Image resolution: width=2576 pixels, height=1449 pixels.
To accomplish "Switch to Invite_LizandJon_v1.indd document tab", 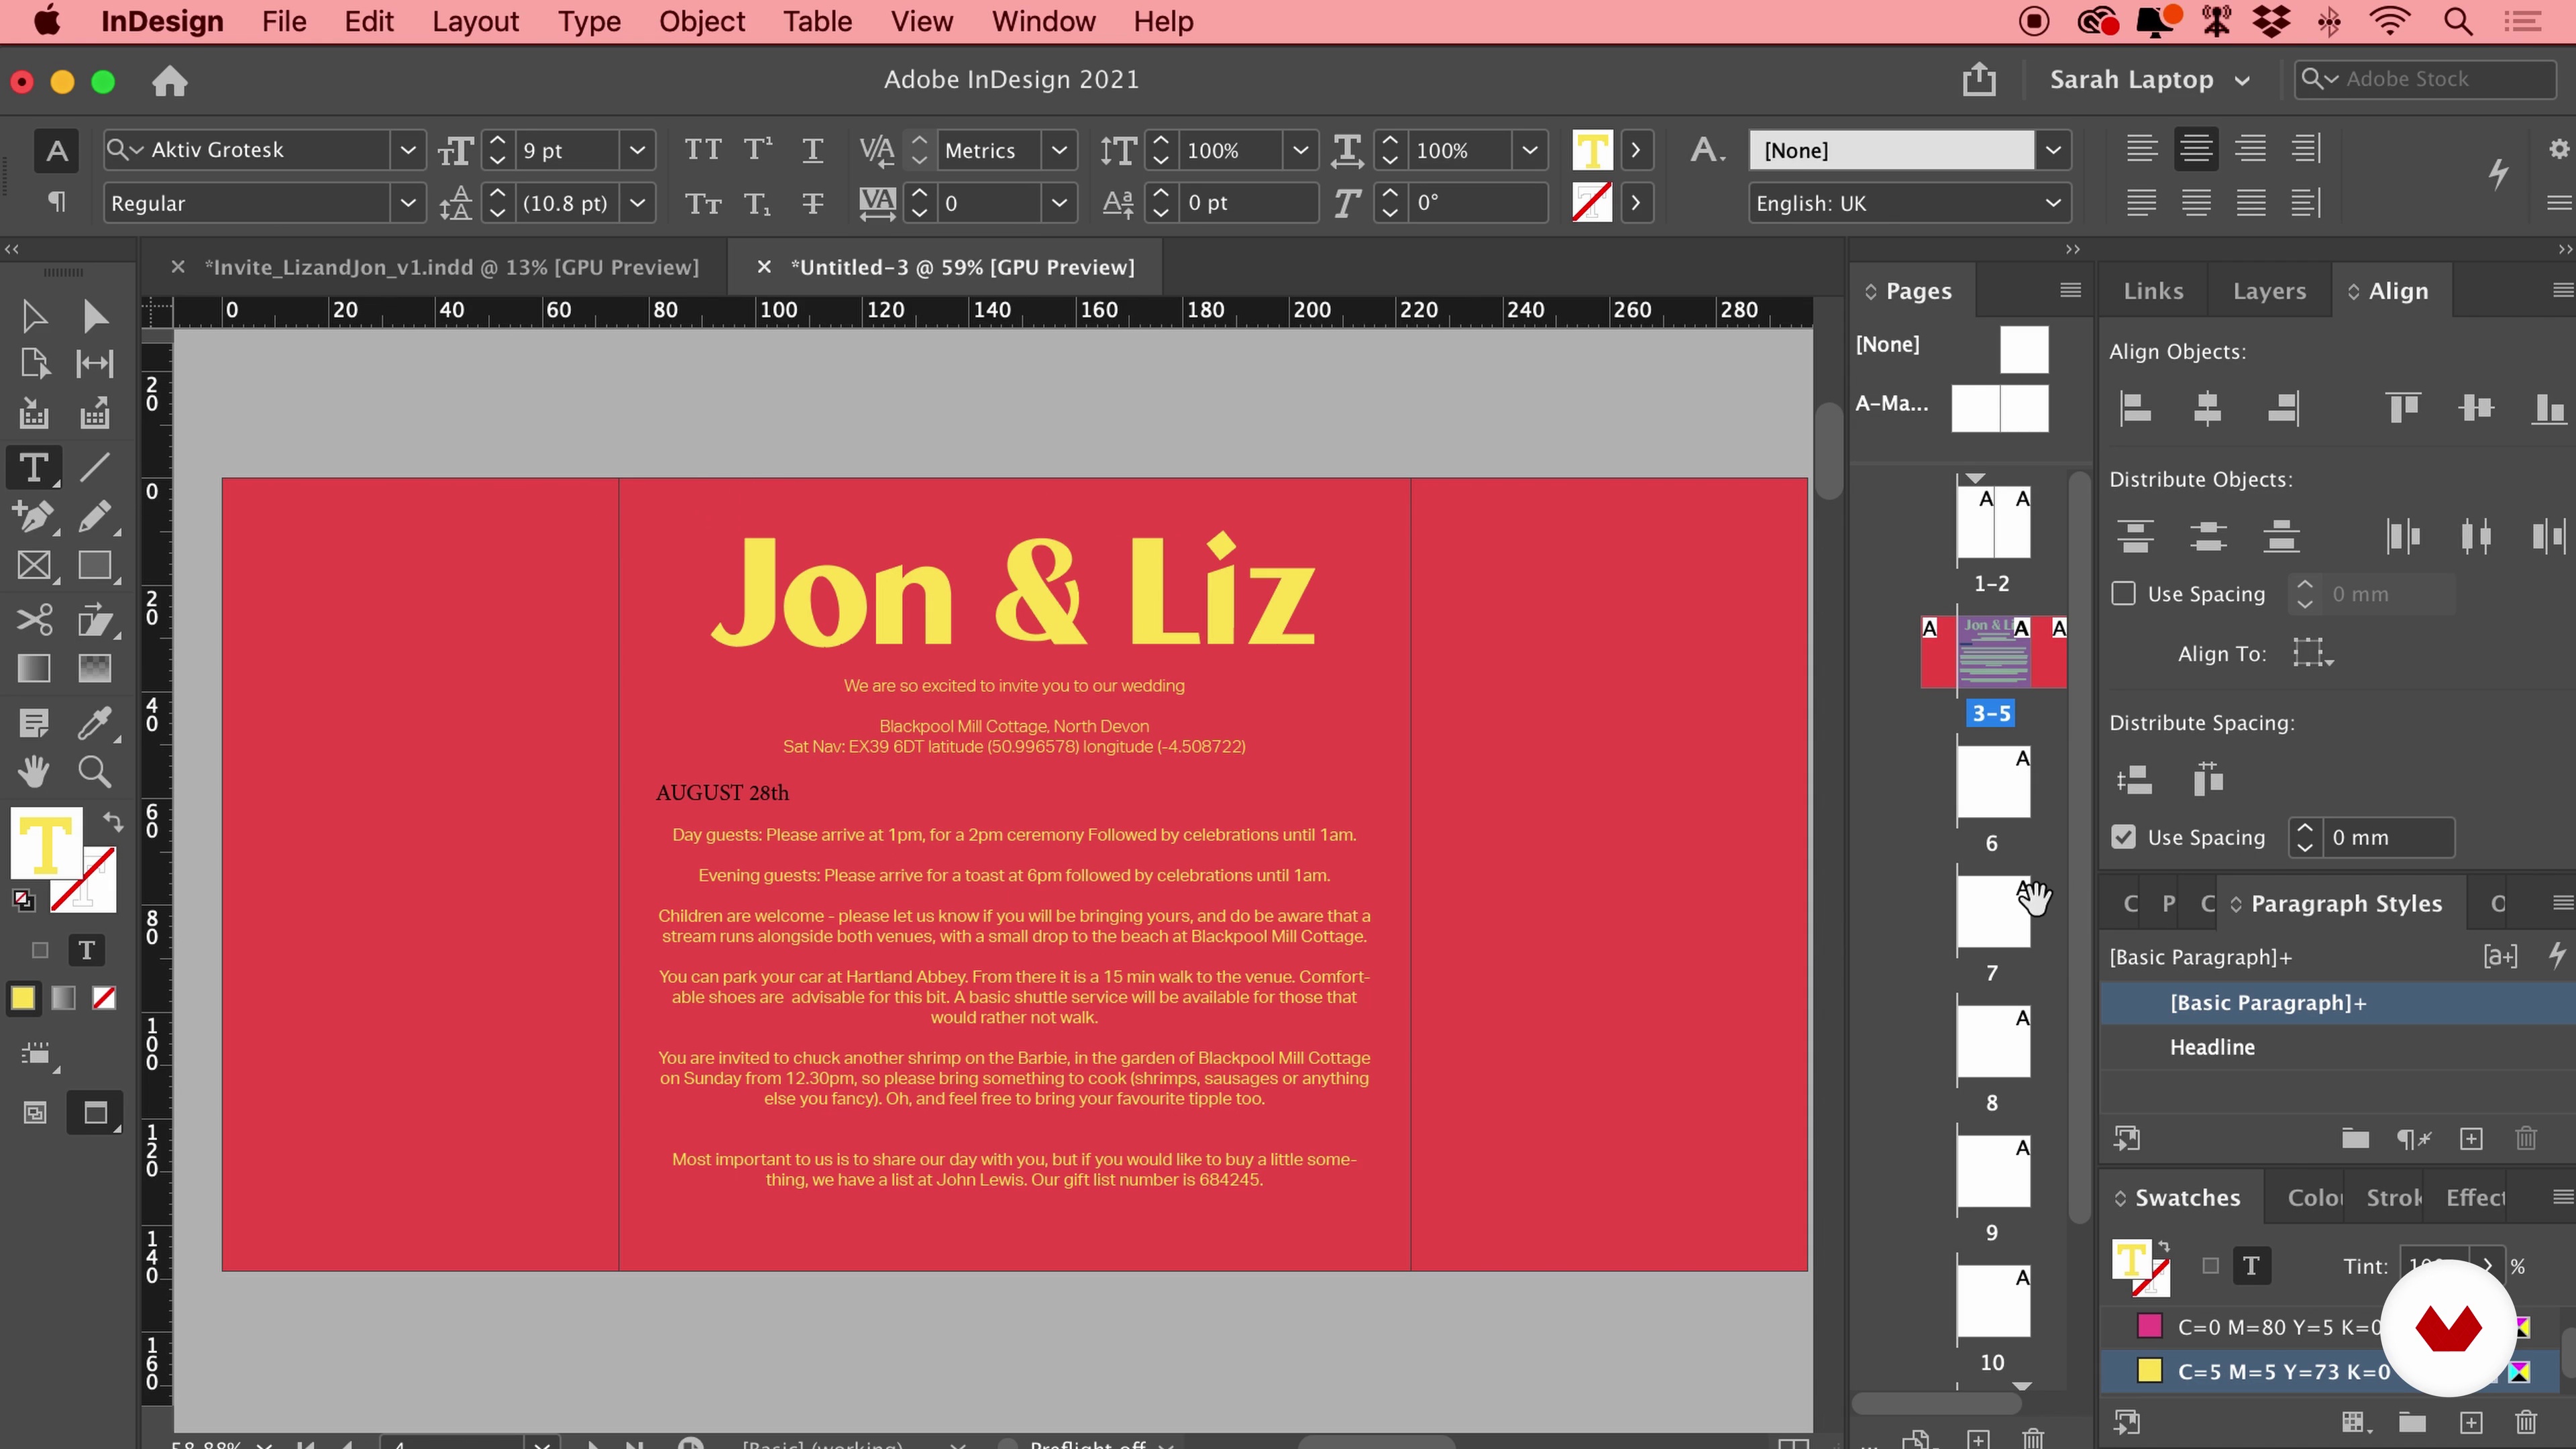I will [452, 267].
